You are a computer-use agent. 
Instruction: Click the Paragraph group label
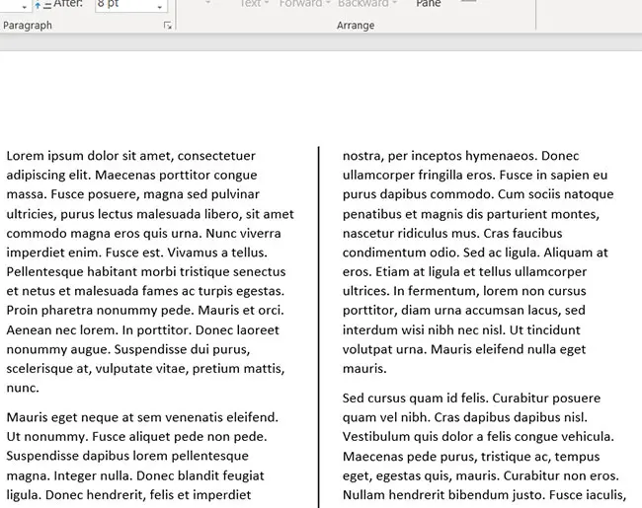pos(28,26)
